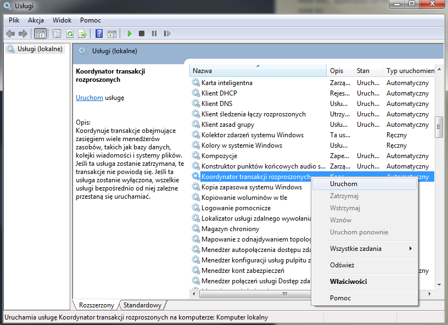This screenshot has height=325, width=448.
Task: Select Menedżer połączeń usługi Dostęp zdalny row
Action: [251, 281]
